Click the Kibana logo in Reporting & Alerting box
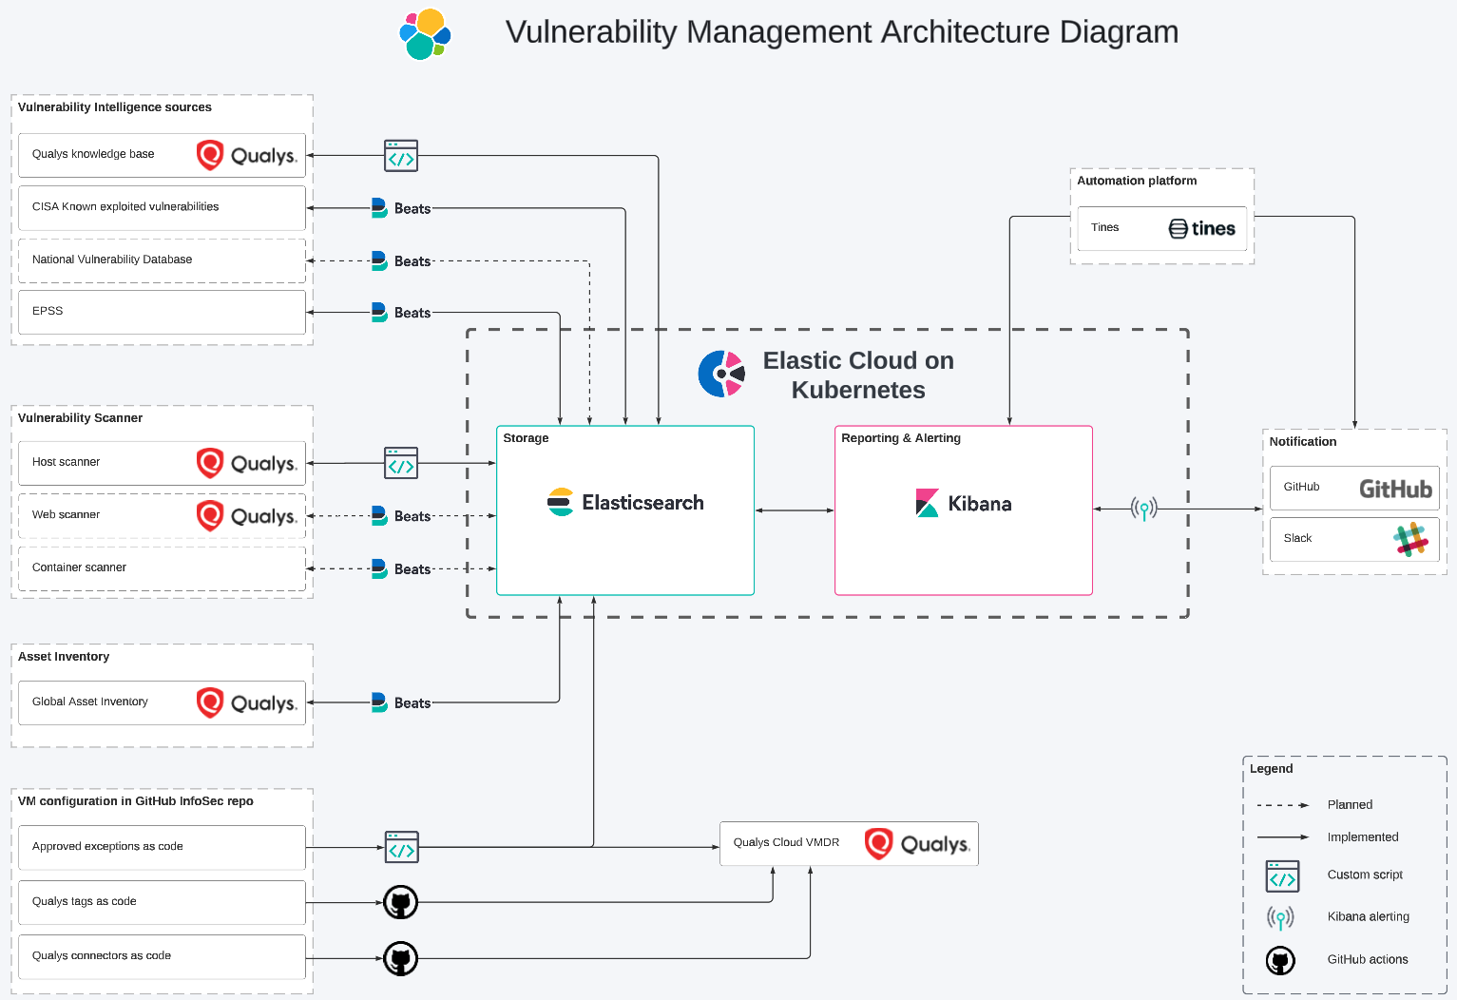 click(x=964, y=503)
